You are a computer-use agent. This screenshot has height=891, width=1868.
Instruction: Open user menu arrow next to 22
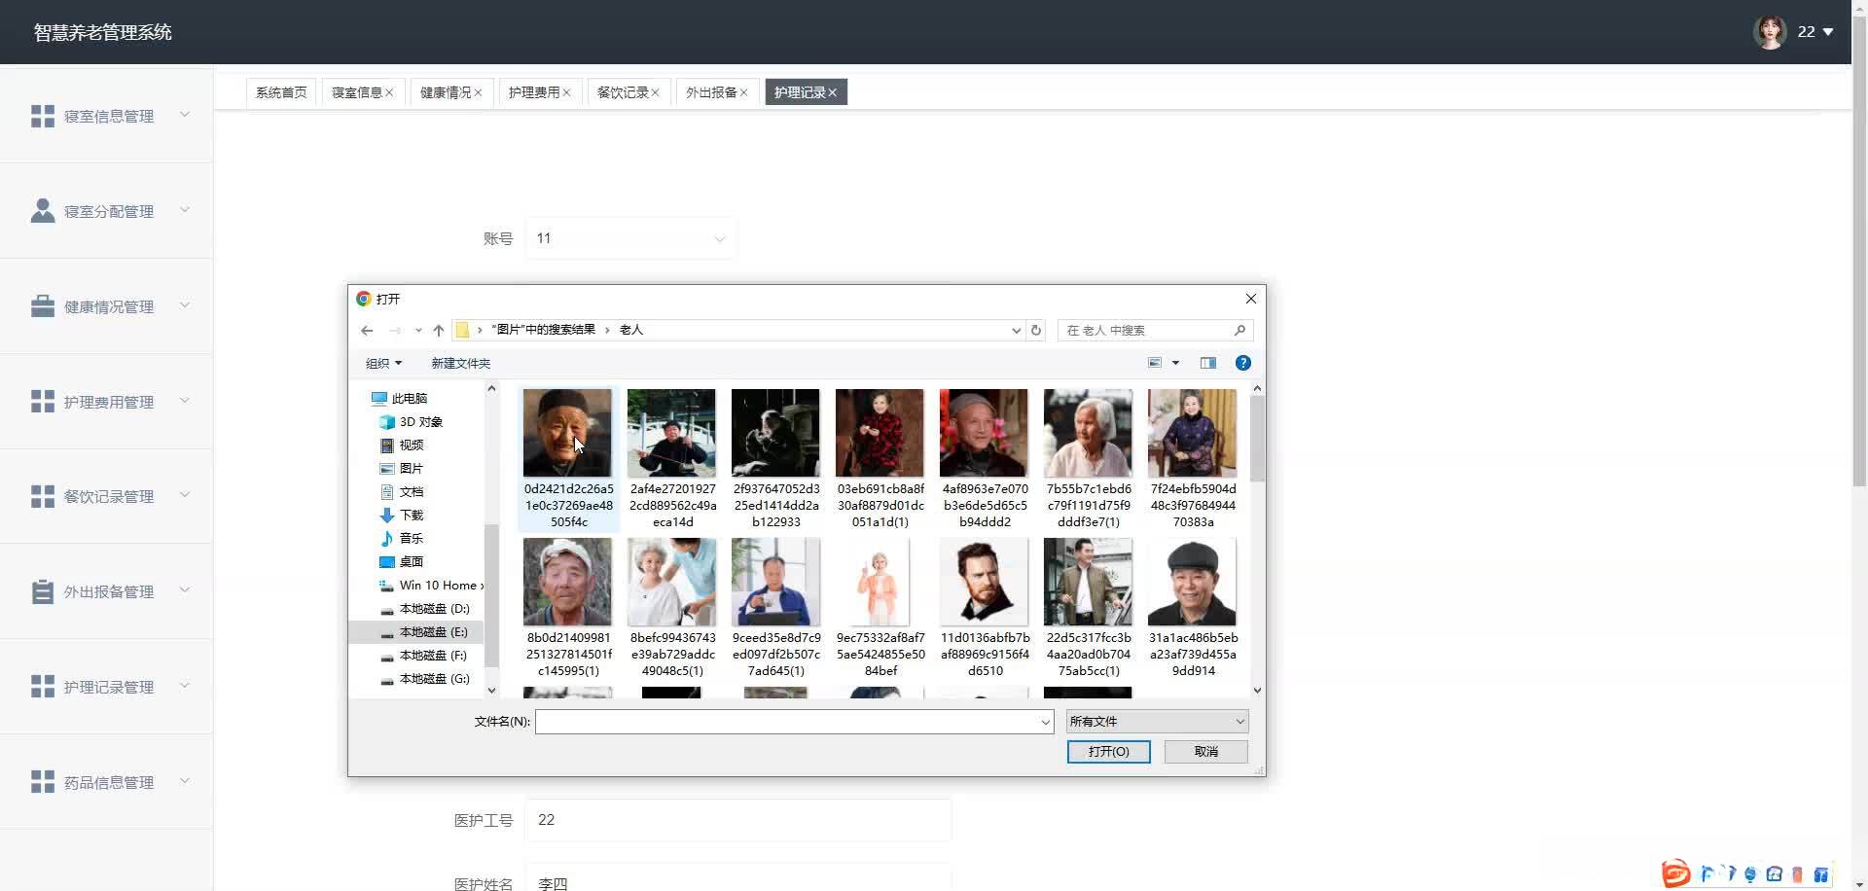(1828, 32)
